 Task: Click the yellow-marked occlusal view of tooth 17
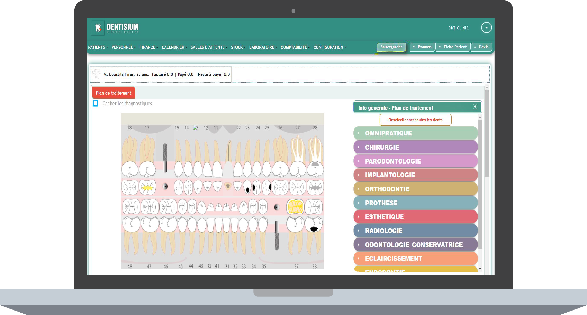coord(147,187)
